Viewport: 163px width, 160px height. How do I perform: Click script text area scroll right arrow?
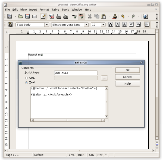tap(103, 120)
